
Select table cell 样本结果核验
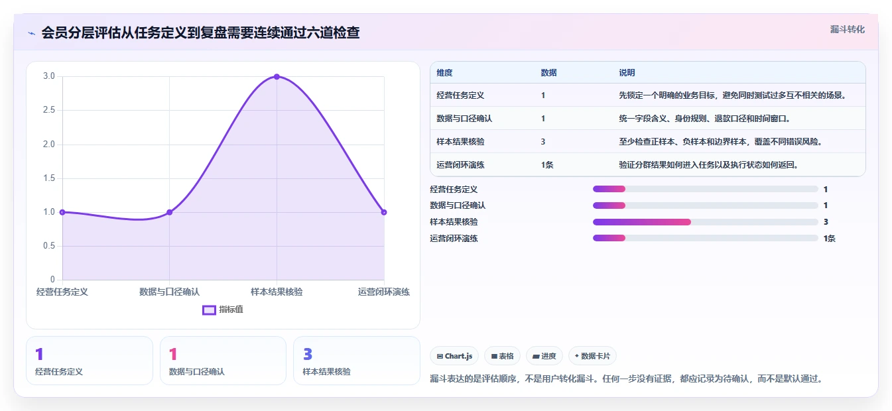[460, 142]
